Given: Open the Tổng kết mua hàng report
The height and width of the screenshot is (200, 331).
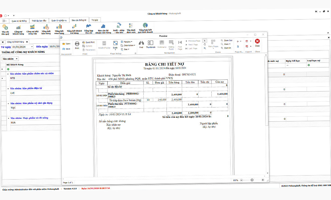Looking at the screenshot, I should pos(59,29).
